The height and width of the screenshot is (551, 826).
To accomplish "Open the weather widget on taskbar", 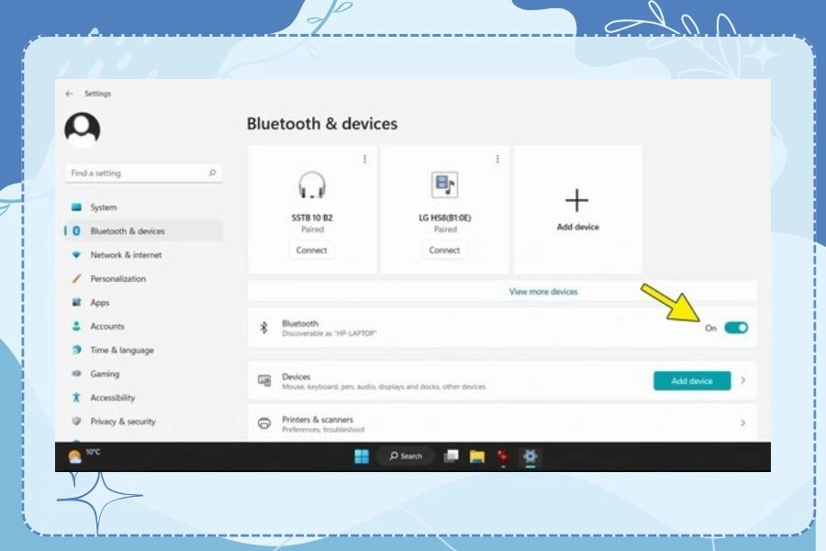I will point(84,455).
